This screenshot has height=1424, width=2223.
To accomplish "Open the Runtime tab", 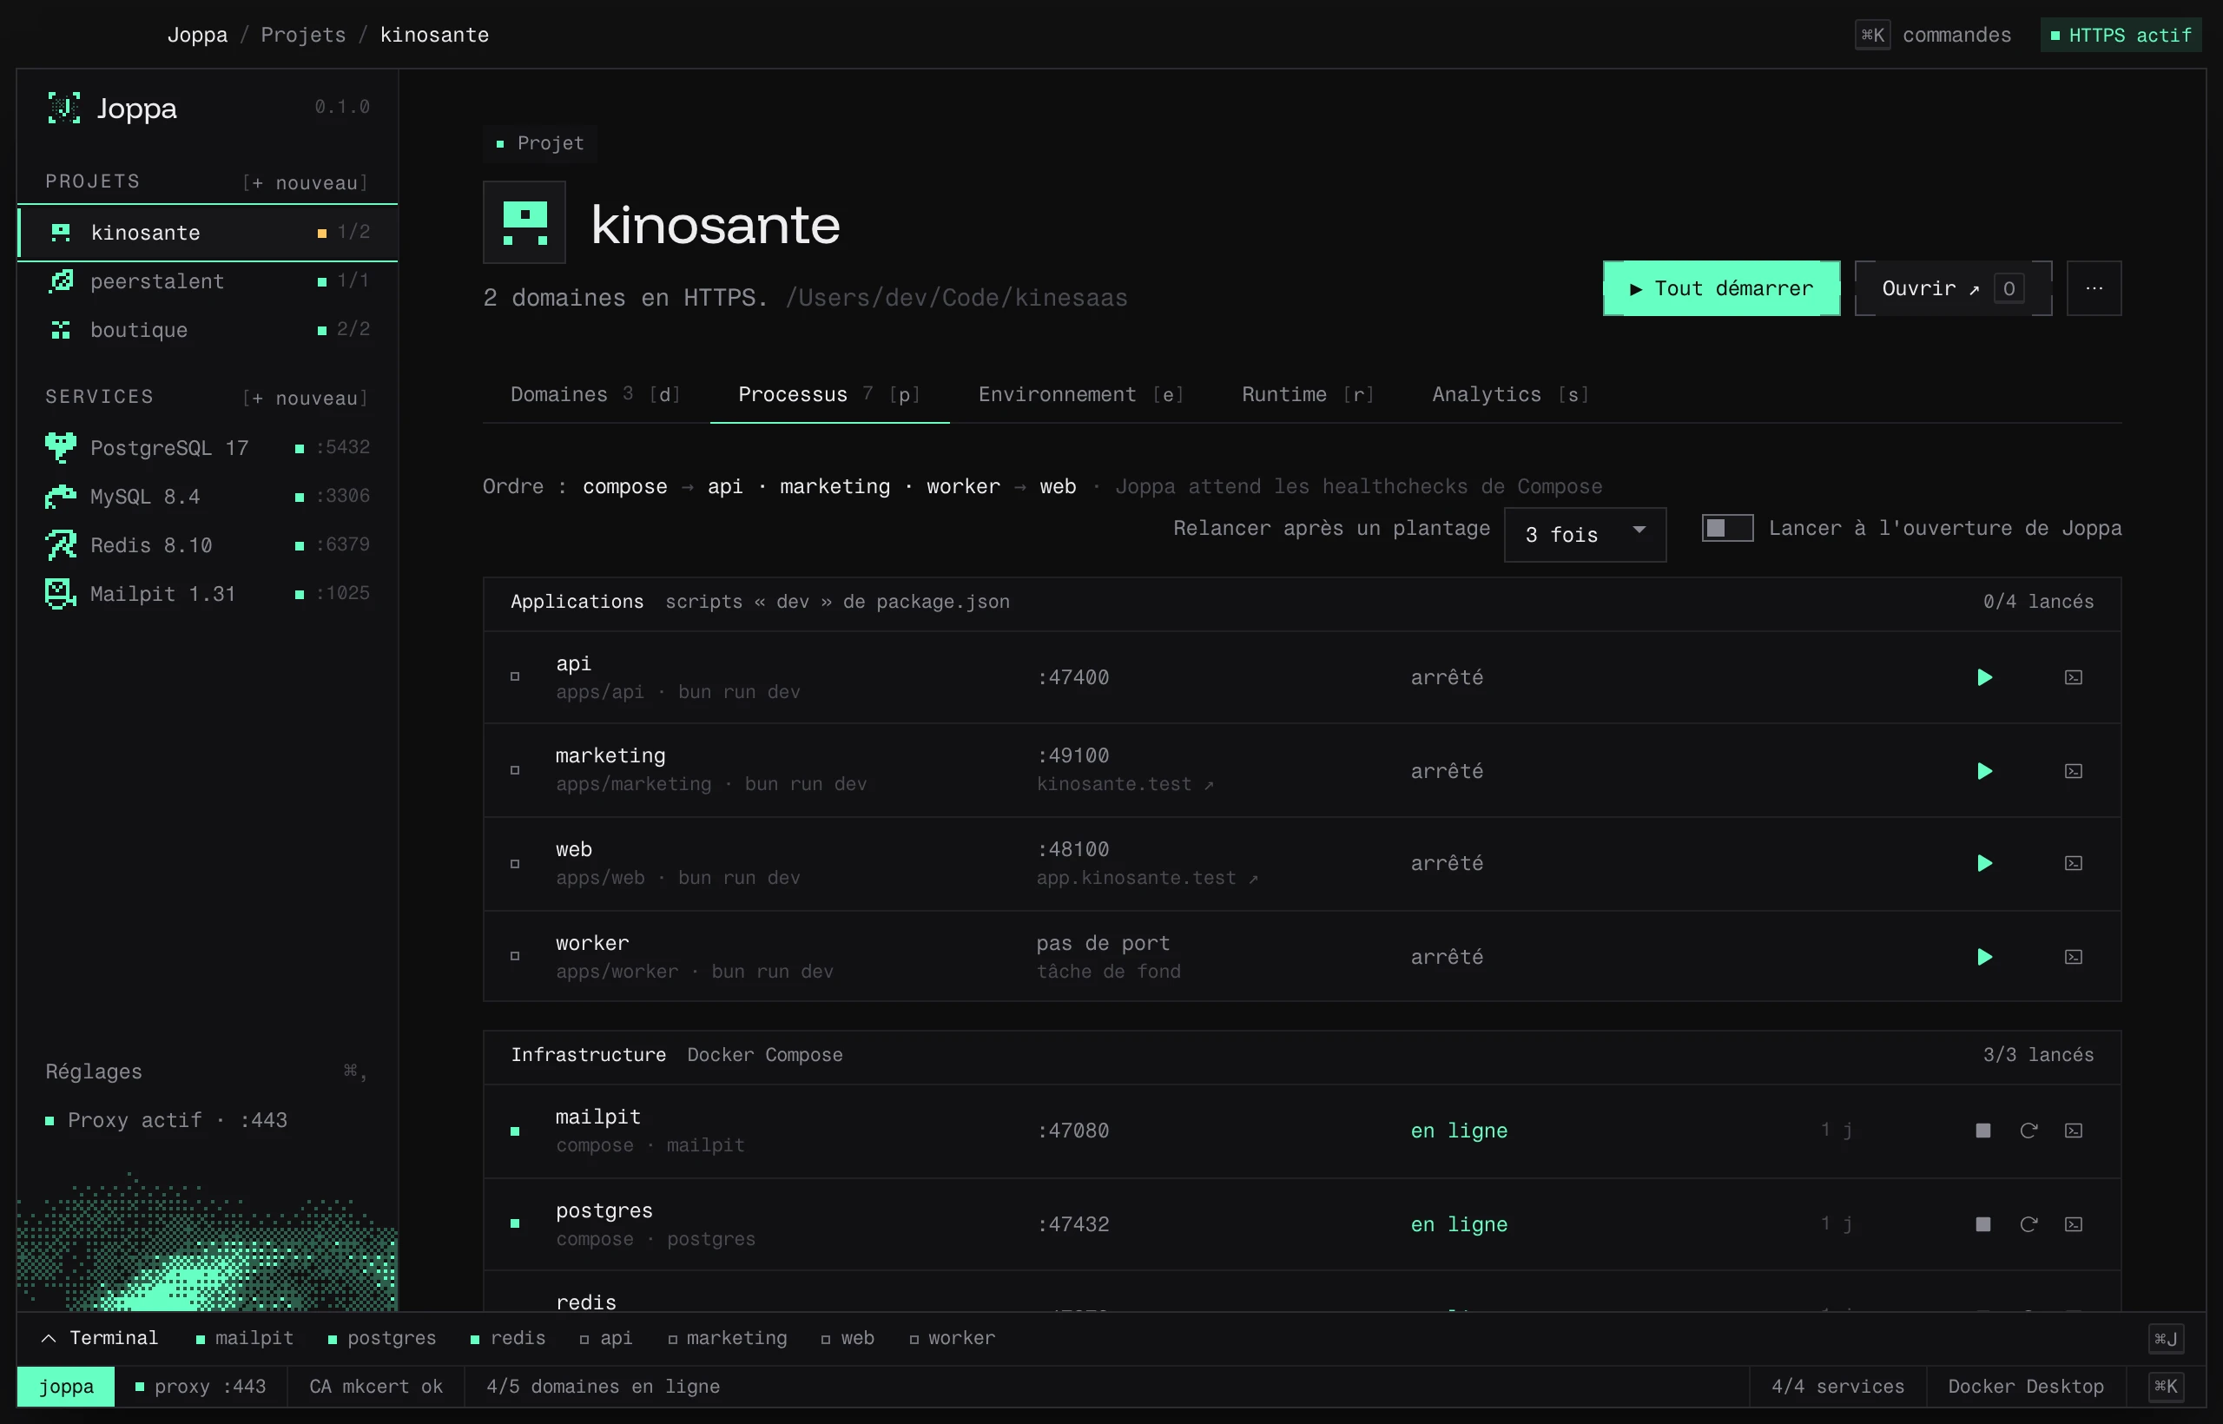I will 1309,395.
